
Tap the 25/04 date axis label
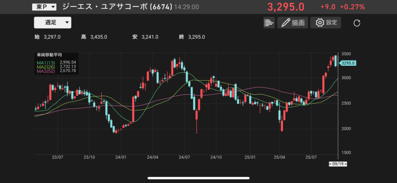pos(279,157)
